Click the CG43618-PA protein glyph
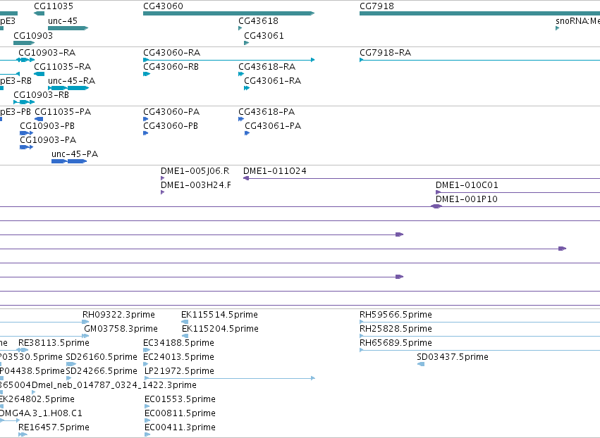Image resolution: width=600 pixels, height=438 pixels. pyautogui.click(x=241, y=119)
